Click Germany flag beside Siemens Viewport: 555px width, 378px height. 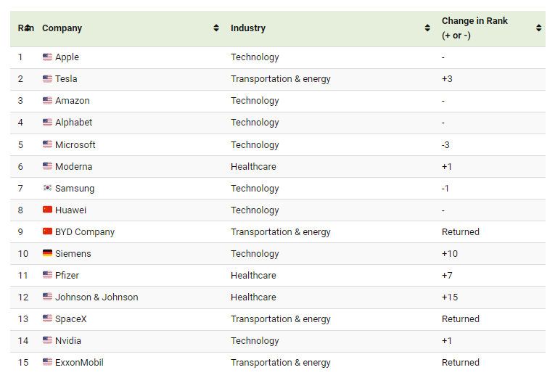47,254
